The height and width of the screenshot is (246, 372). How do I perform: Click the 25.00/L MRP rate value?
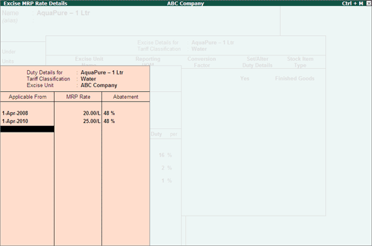(x=91, y=122)
